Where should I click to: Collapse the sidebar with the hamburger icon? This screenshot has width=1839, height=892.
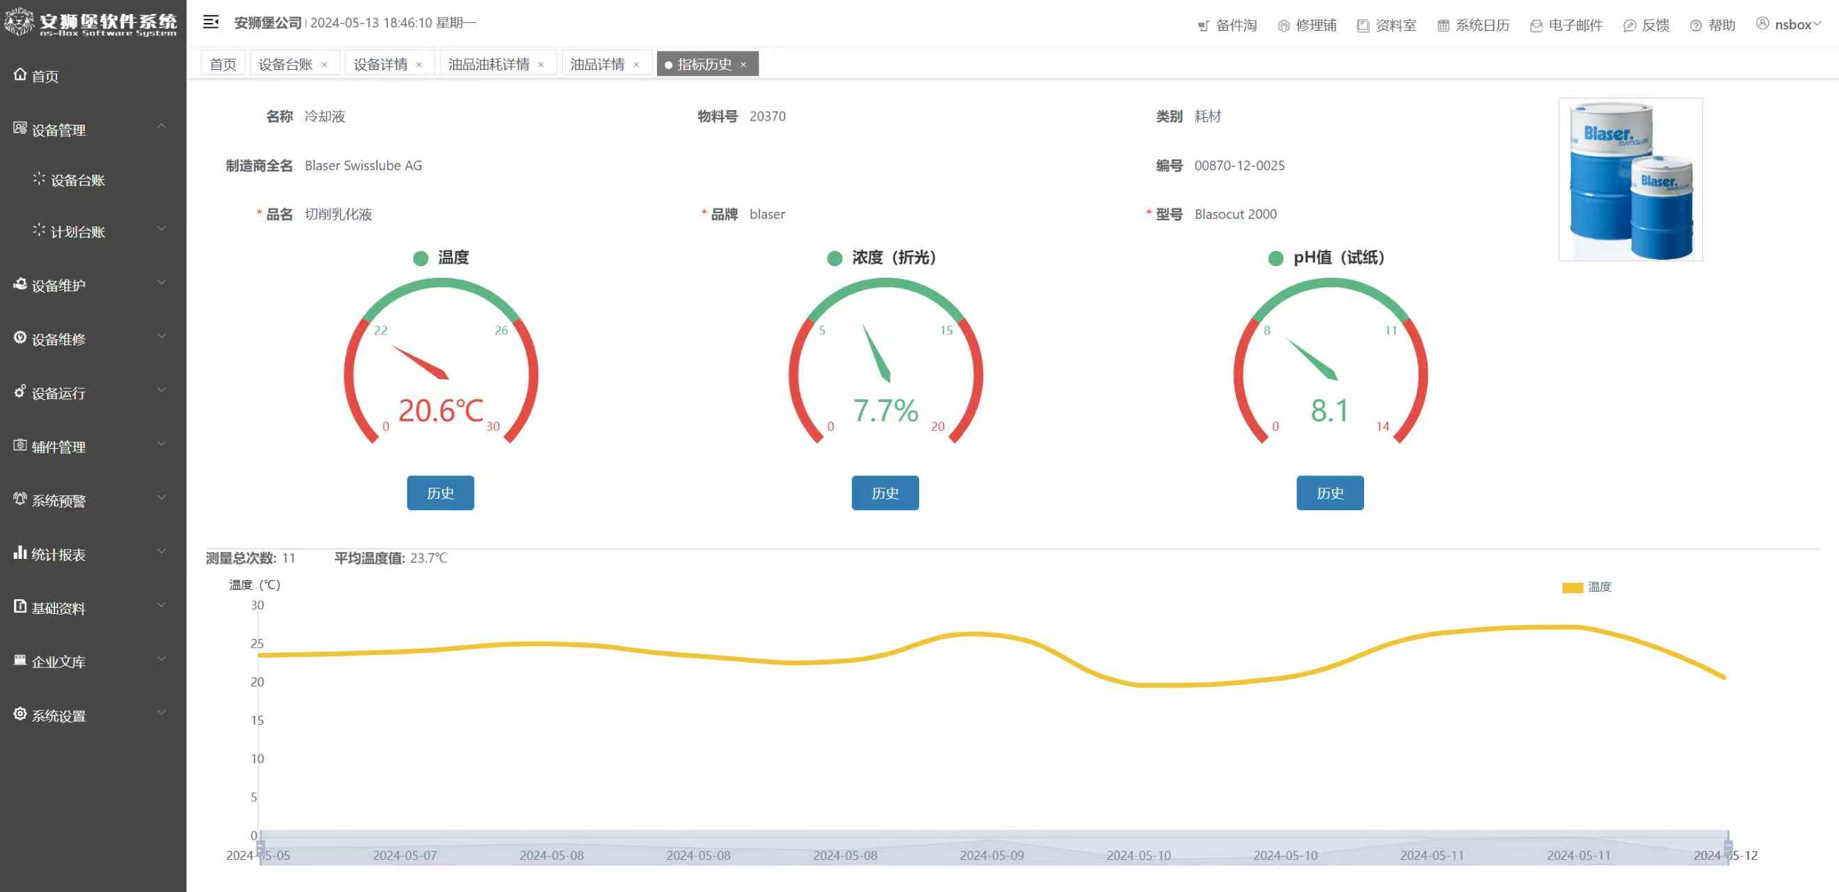[x=210, y=22]
